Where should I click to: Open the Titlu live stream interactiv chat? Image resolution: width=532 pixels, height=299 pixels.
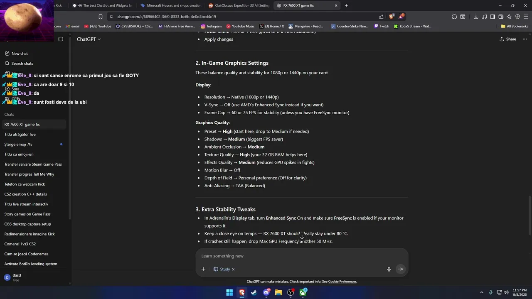[34, 204]
